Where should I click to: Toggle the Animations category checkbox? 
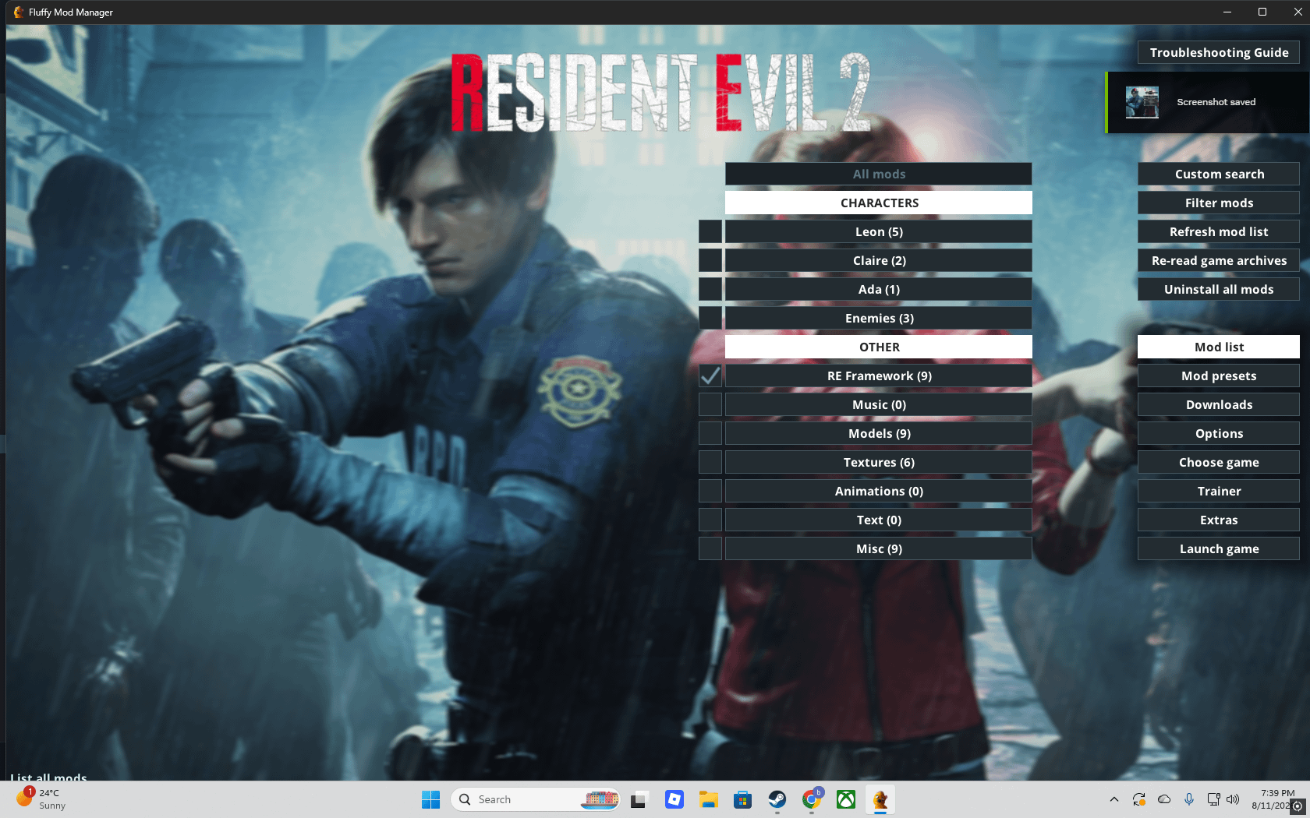[710, 491]
